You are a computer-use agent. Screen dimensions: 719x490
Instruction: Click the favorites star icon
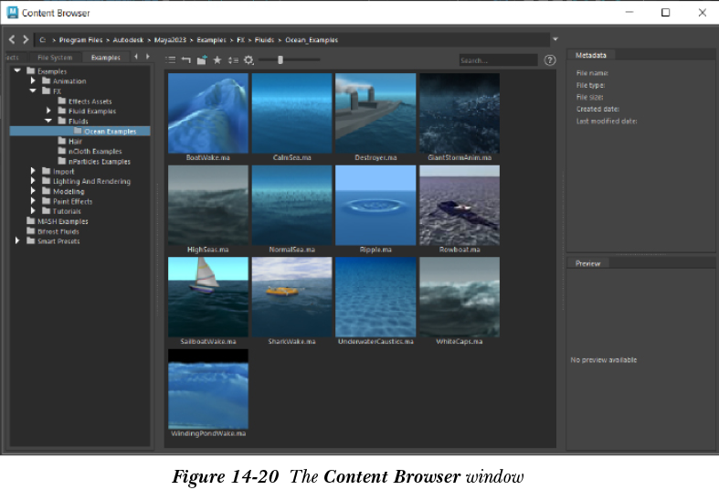(217, 60)
